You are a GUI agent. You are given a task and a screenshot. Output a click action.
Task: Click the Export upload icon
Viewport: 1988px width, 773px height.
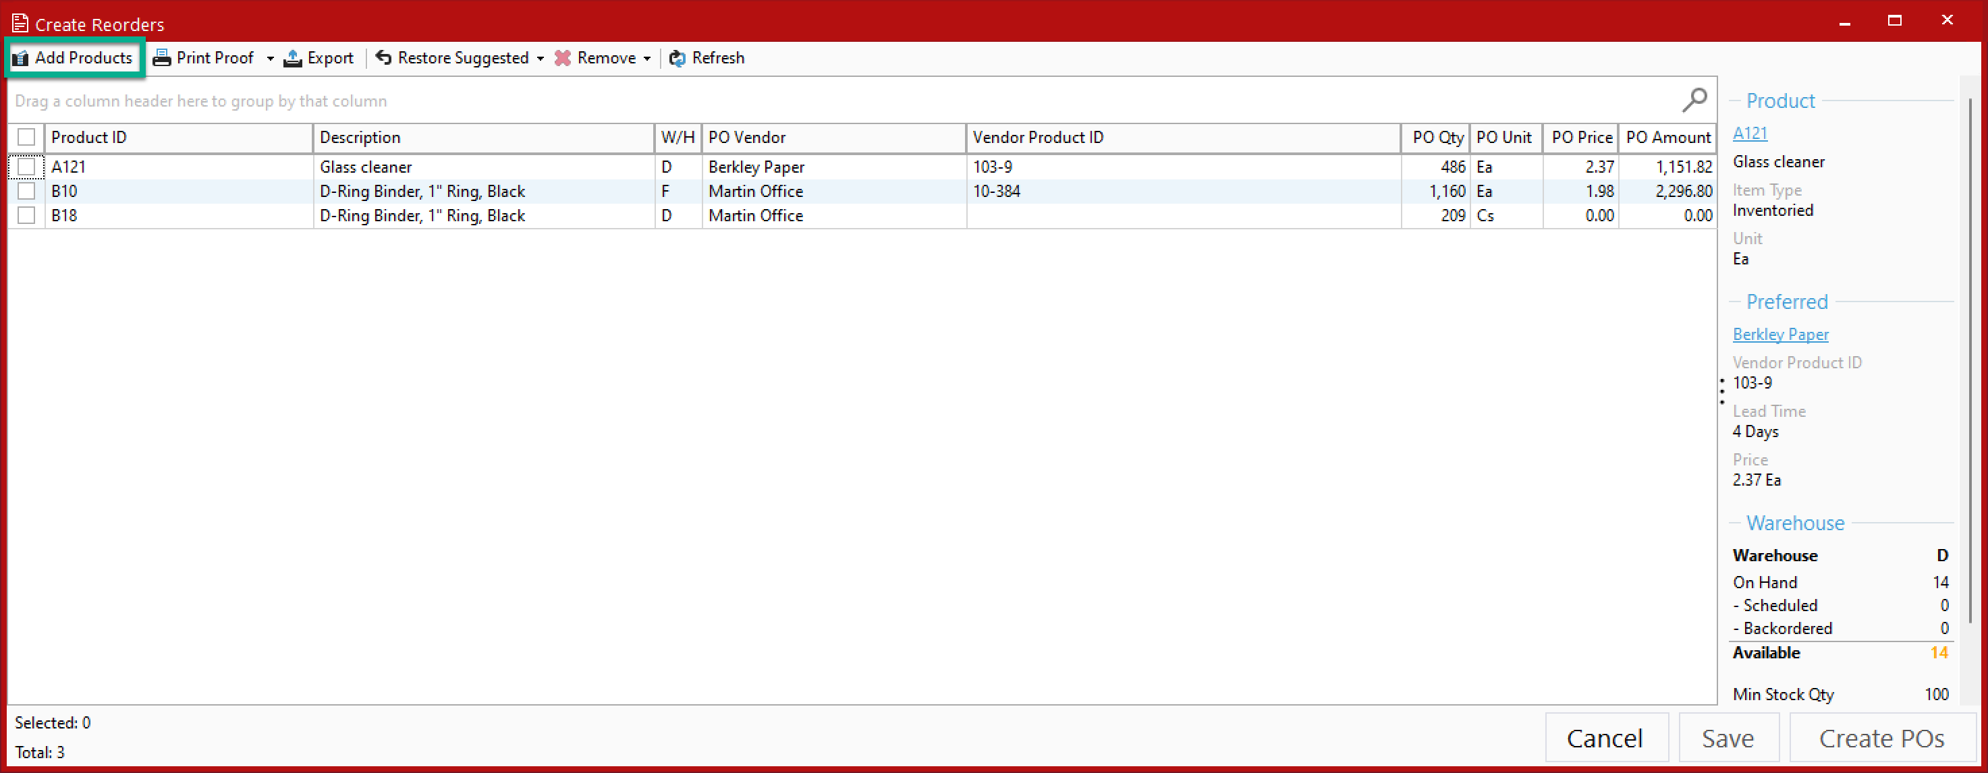pyautogui.click(x=292, y=57)
